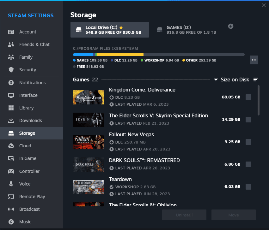The height and width of the screenshot is (230, 269).
Task: Click the Interface monitor icon
Action: (x=11, y=95)
